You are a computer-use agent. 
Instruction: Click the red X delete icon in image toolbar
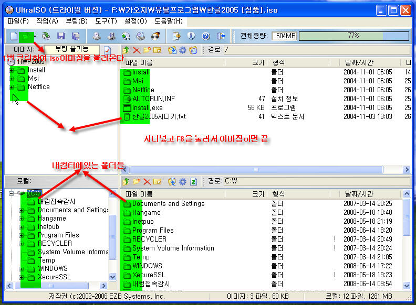click(137, 50)
